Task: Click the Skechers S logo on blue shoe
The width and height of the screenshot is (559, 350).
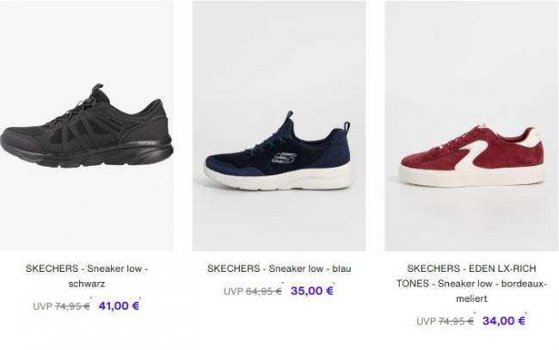Action: point(284,158)
